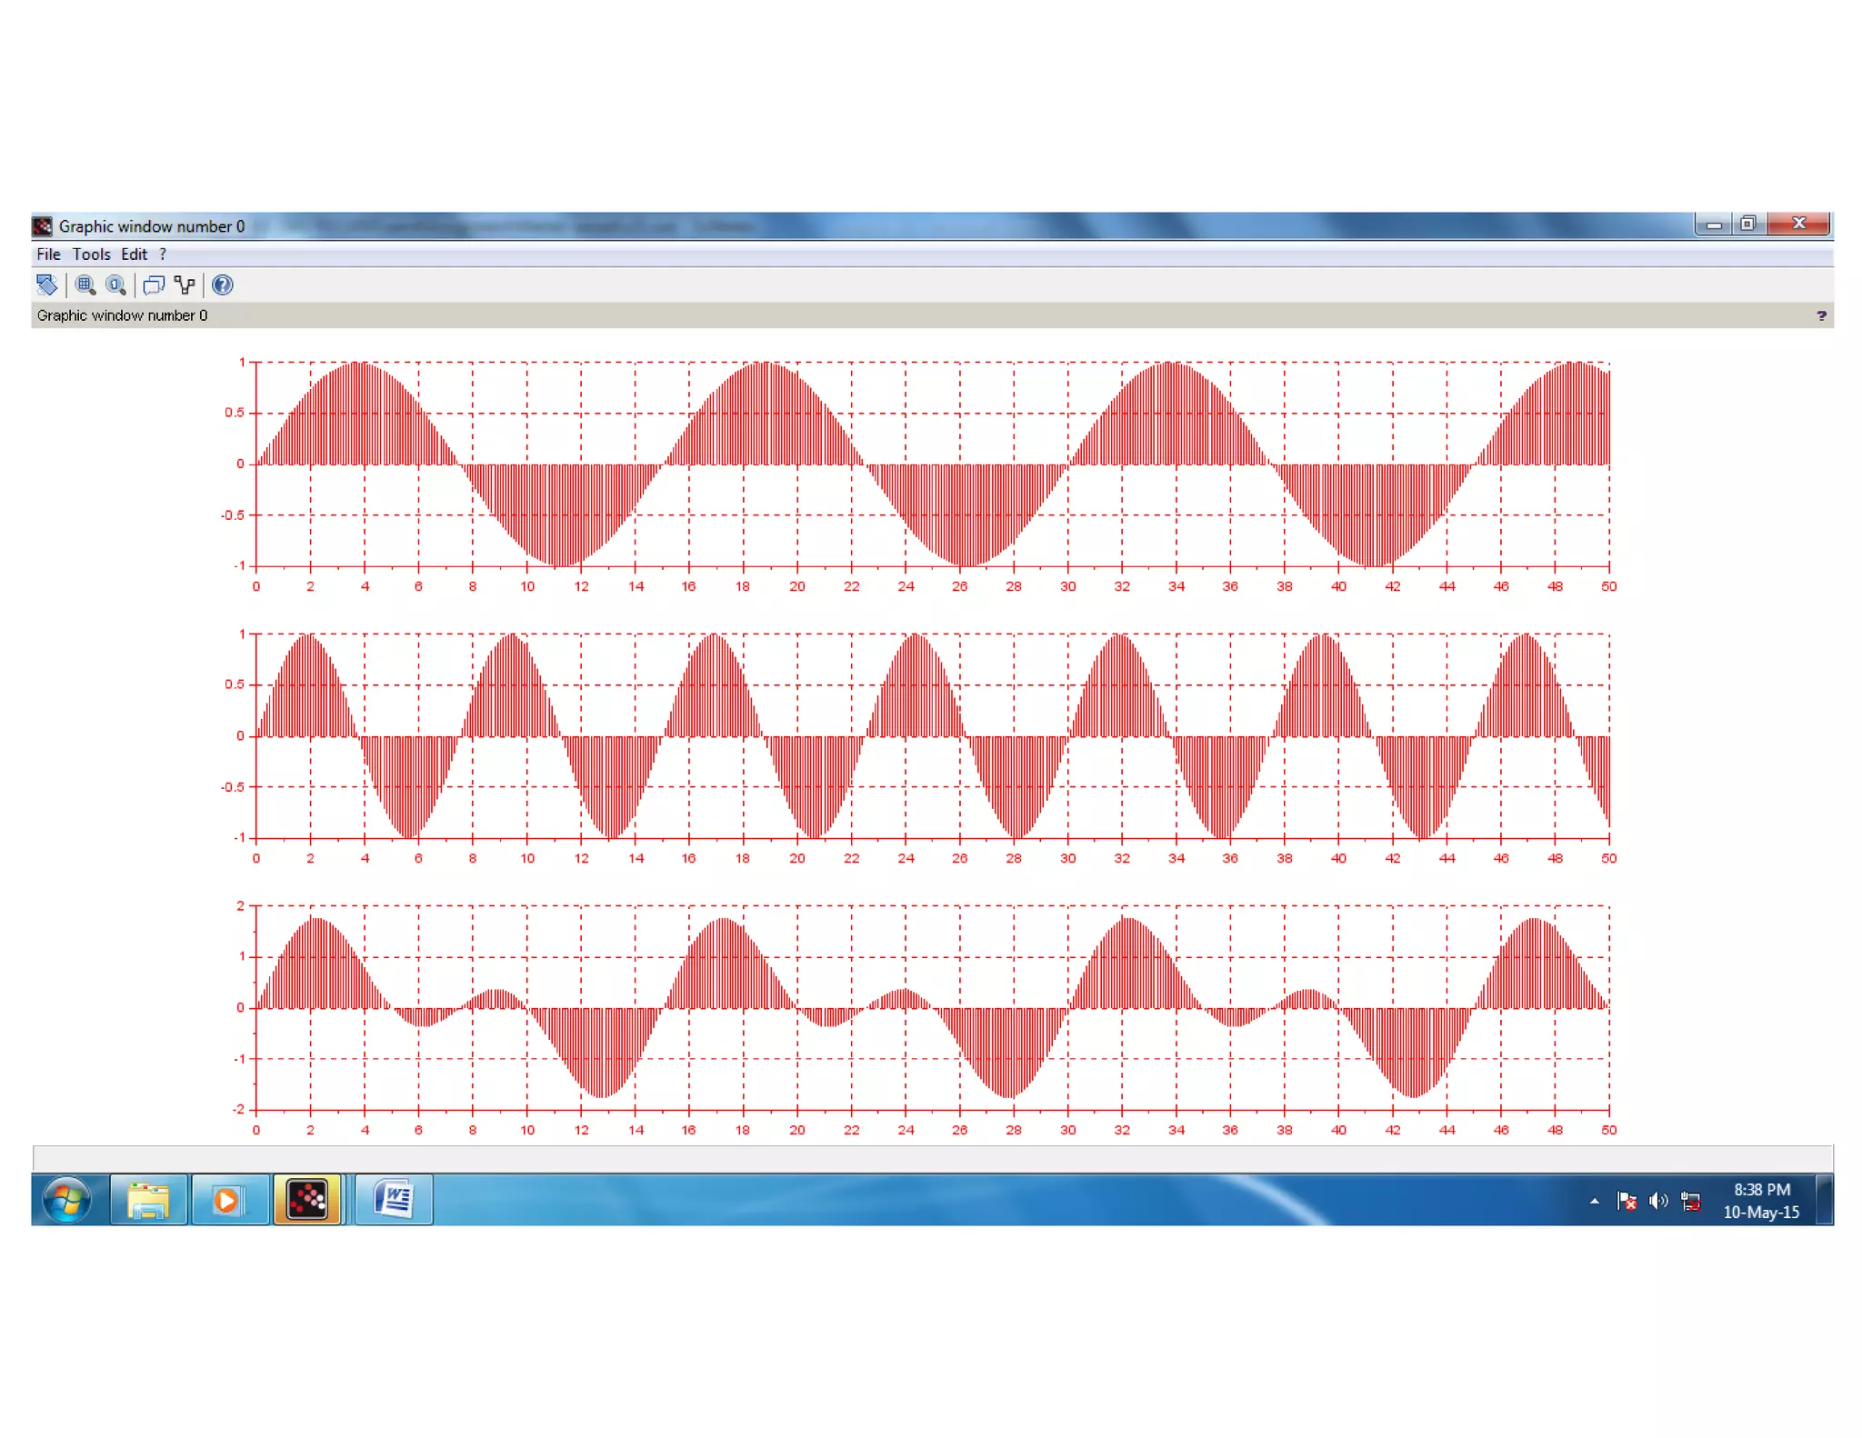
Task: Open Windows Explorer from the taskbar
Action: (x=149, y=1200)
